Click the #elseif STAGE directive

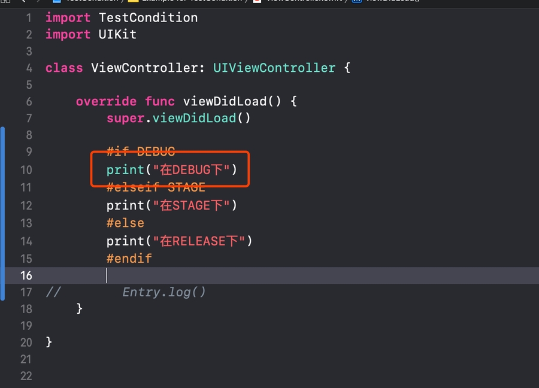pos(156,187)
